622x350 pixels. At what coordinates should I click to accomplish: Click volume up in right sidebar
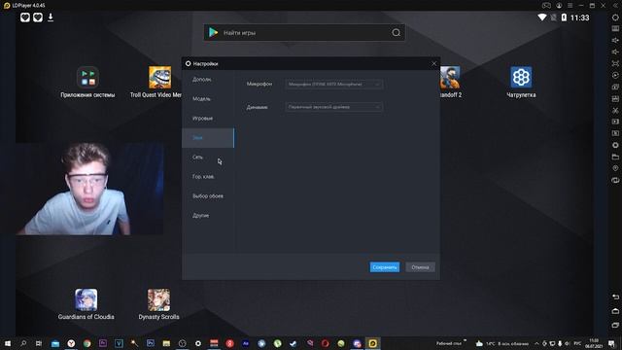click(615, 40)
